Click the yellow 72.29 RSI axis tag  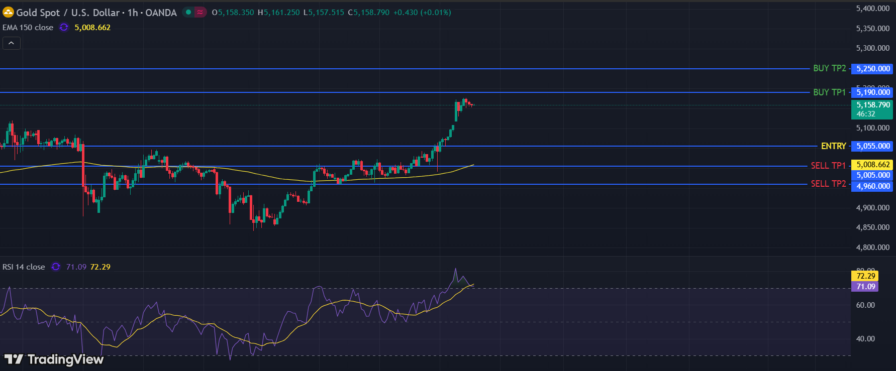pyautogui.click(x=865, y=276)
